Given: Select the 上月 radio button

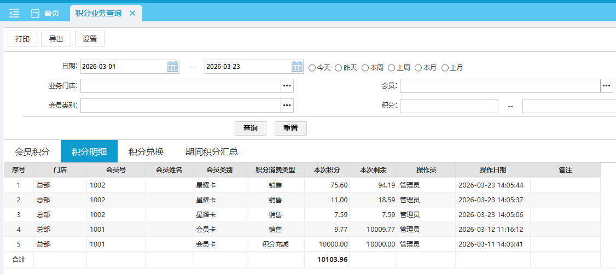Looking at the screenshot, I should [445, 68].
